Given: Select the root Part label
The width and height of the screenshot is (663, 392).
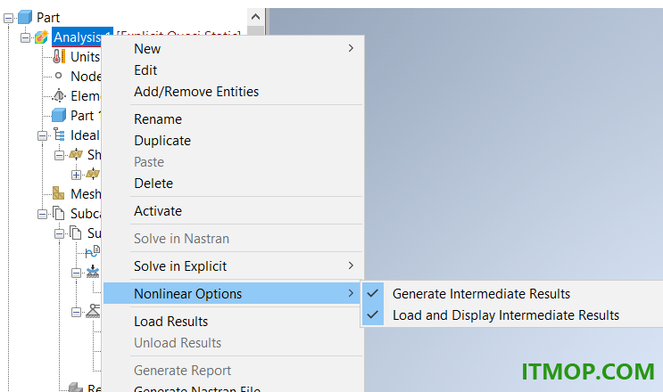Looking at the screenshot, I should click(48, 17).
